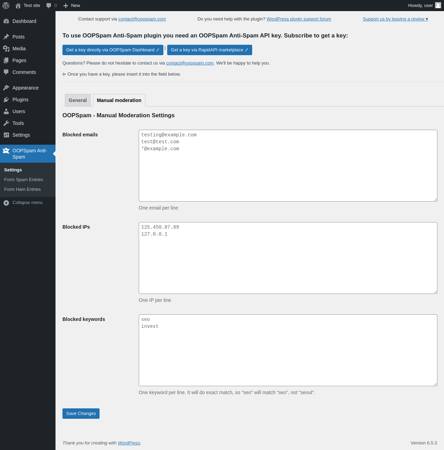Click the 'One IP per line' hint

click(155, 300)
